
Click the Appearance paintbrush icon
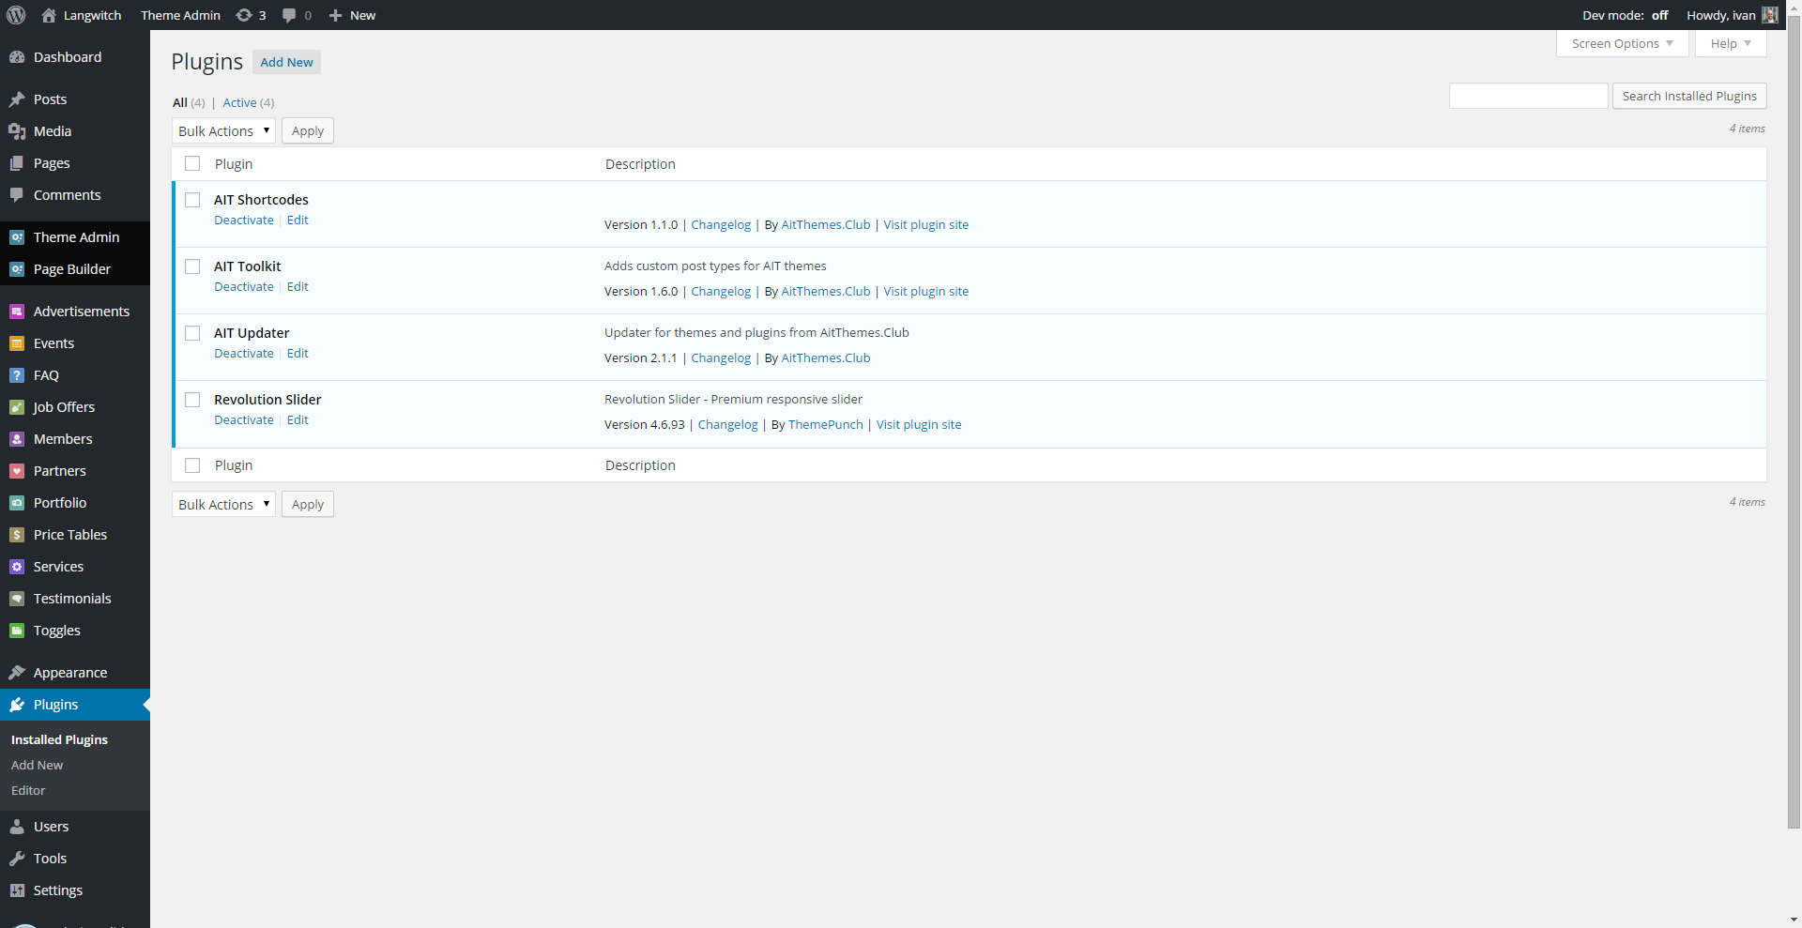point(17,673)
